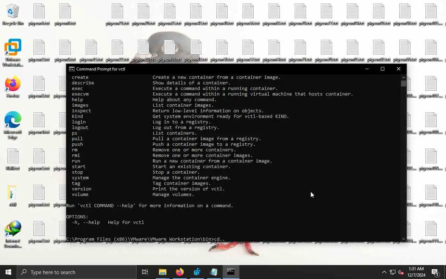
Task: Click the 'Type here to search' box
Action: coord(77,272)
